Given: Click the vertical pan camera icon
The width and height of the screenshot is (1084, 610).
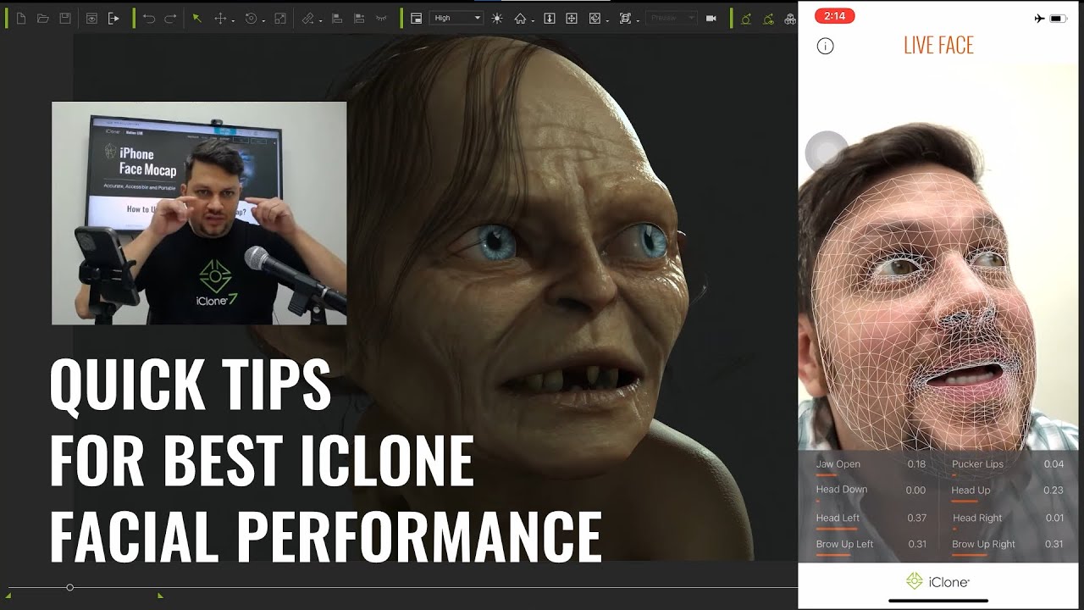Looking at the screenshot, I should pyautogui.click(x=549, y=18).
